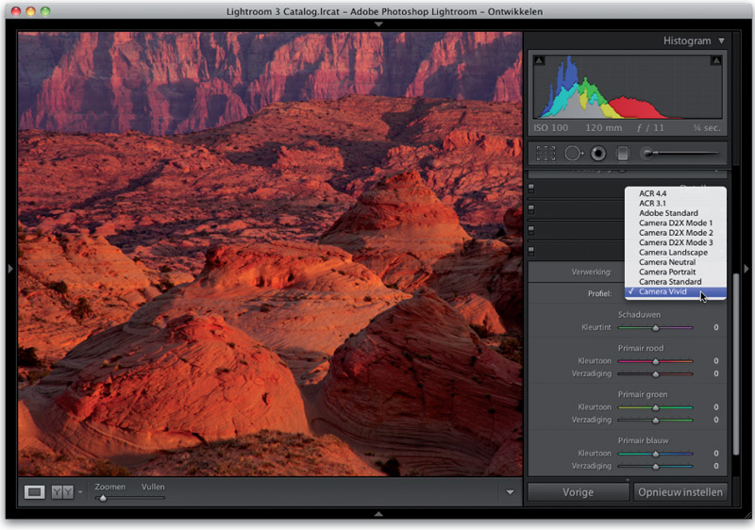755x530 pixels.
Task: Click the Histogram panel title
Action: point(687,41)
